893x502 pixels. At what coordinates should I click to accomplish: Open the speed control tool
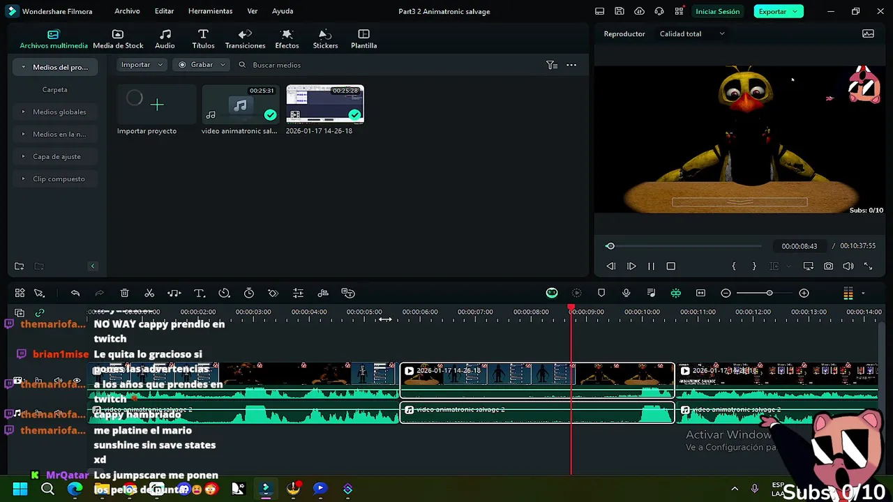point(224,294)
